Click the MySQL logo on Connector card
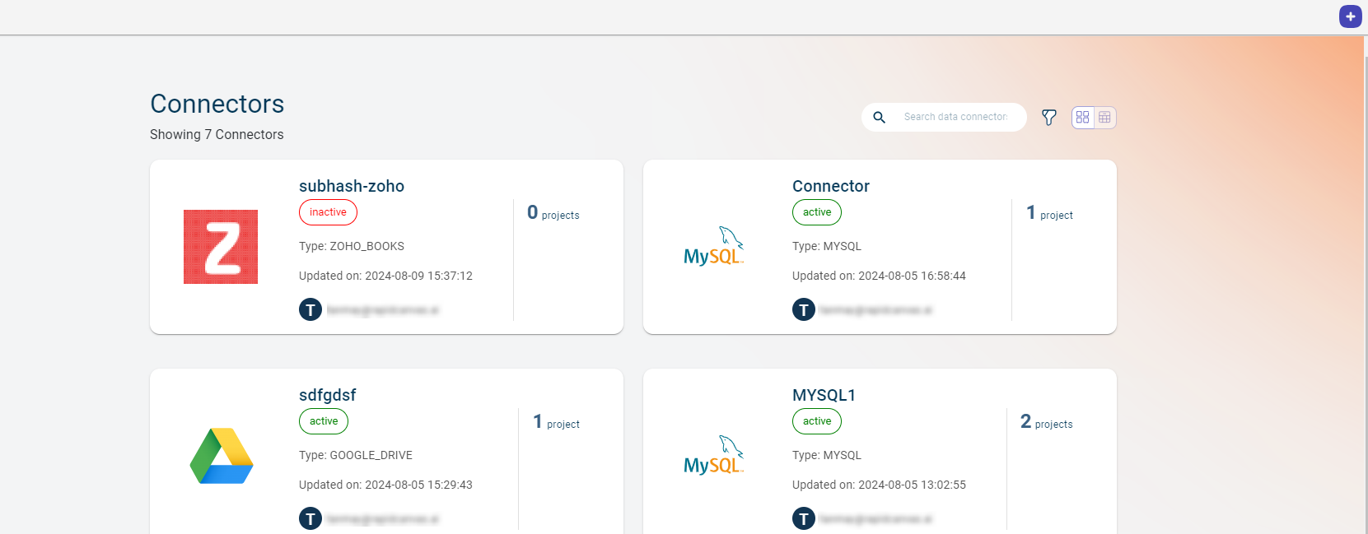Image resolution: width=1368 pixels, height=534 pixels. [713, 247]
